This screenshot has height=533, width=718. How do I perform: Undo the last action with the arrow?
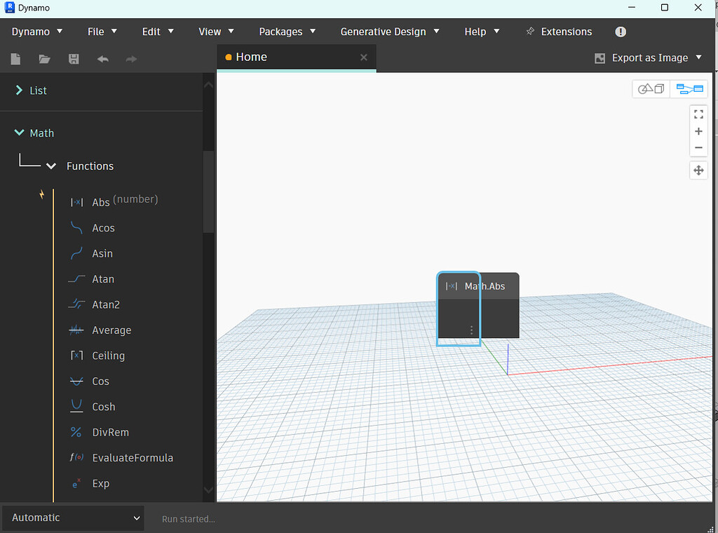tap(103, 59)
